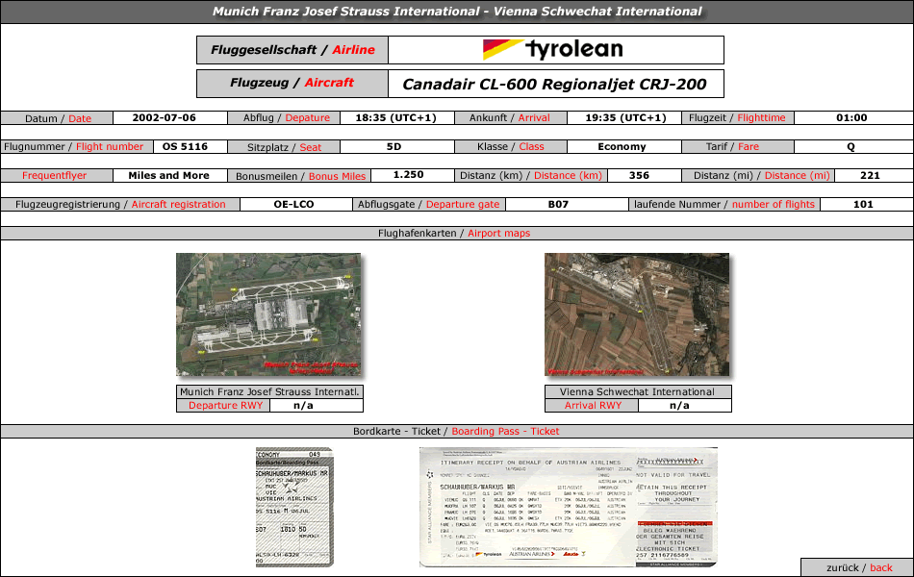Select the aircraft name Canadair CL-600 Regionaljet CRJ-200
Screen dimensions: 914x577
(554, 84)
